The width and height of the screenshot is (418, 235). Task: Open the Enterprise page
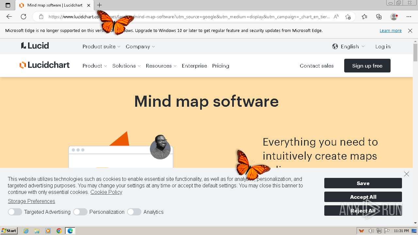tap(194, 66)
